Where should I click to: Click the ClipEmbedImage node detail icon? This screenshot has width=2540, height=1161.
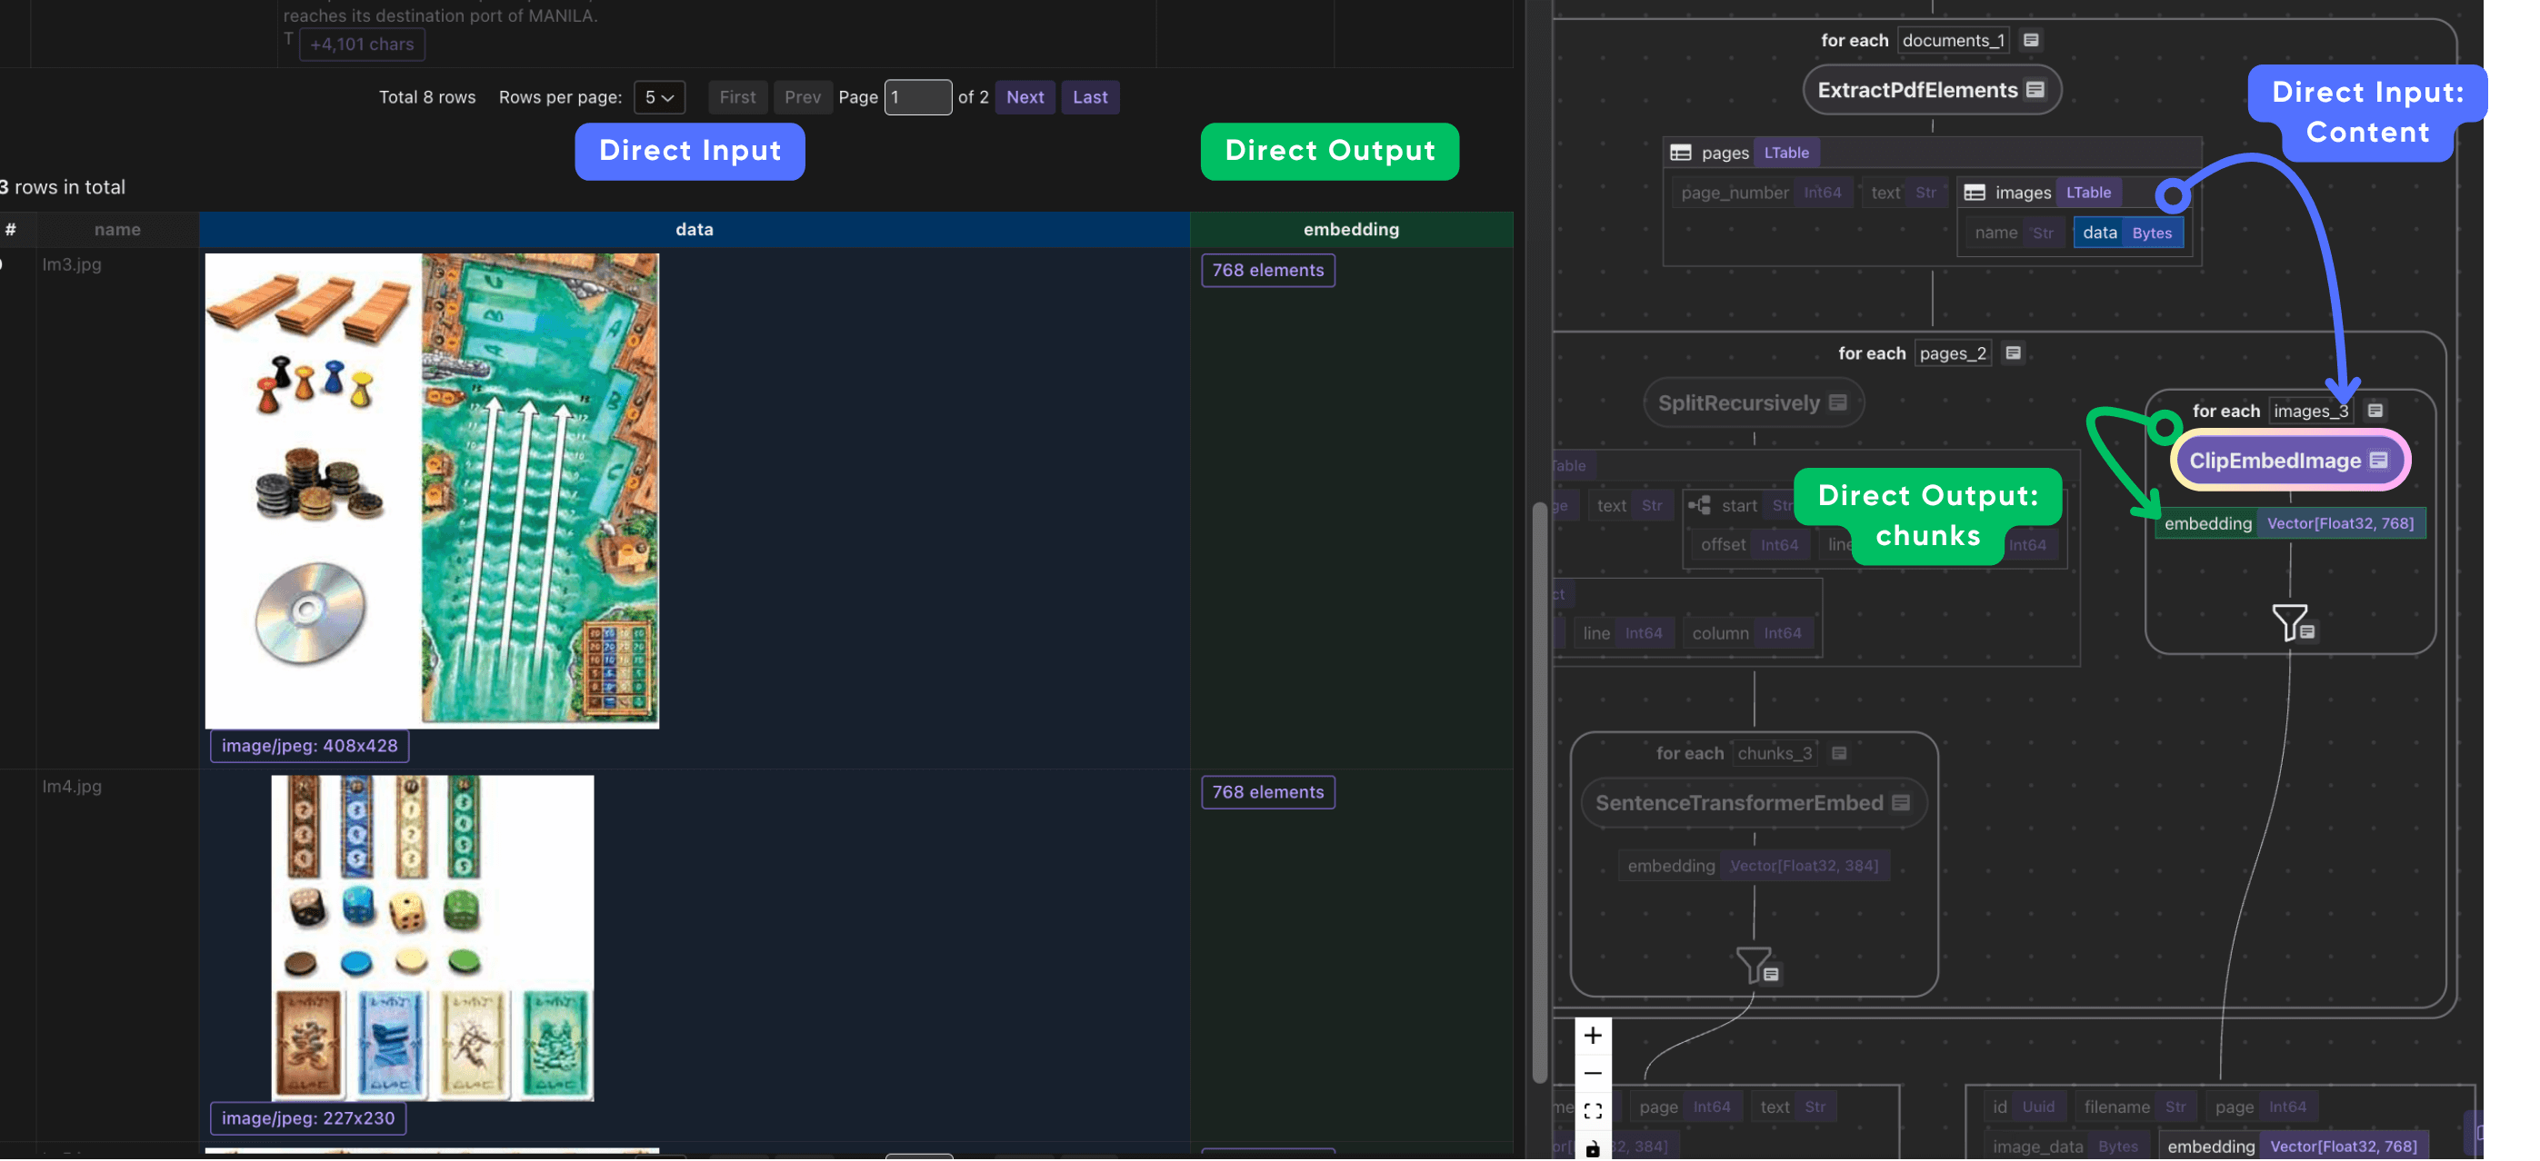click(x=2378, y=461)
